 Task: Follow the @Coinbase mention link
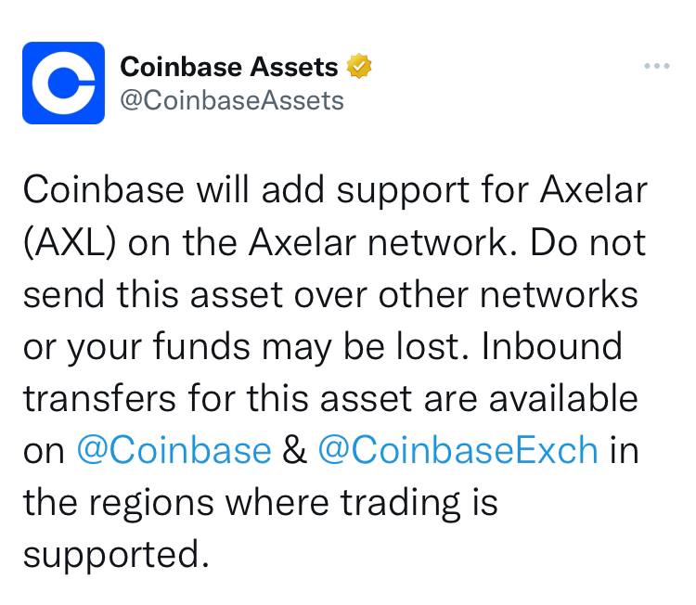tap(174, 450)
